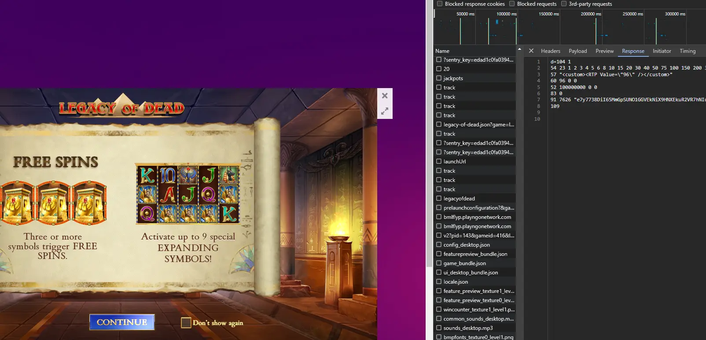Click the expanding symbols reel preview image
Viewport: 706px width, 340px height.
tap(188, 193)
